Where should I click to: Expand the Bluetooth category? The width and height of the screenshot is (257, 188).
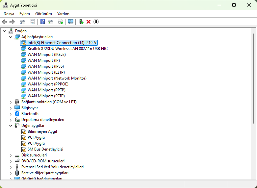(11, 114)
